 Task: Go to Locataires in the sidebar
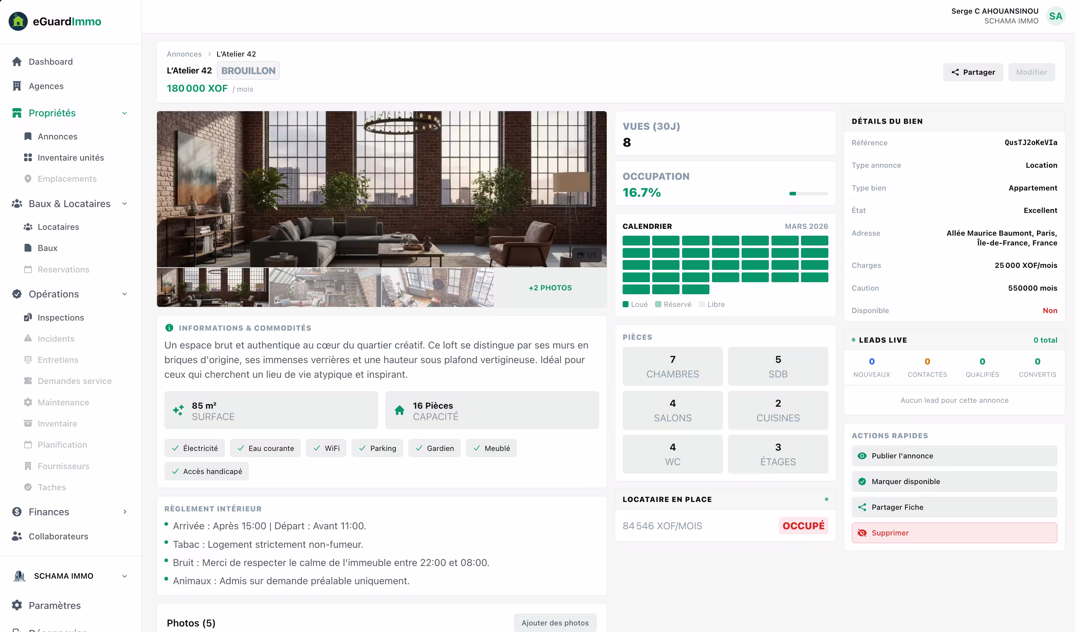coord(58,227)
